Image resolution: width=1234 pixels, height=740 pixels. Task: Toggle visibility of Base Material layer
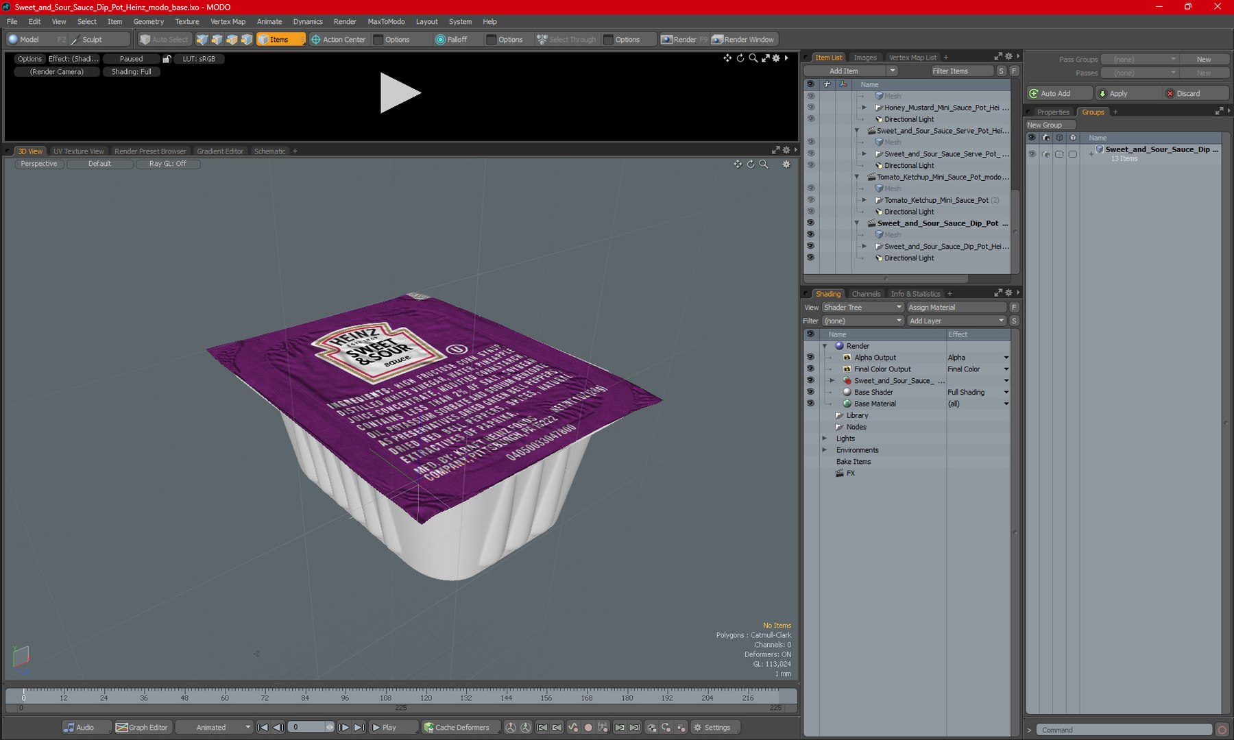[810, 404]
